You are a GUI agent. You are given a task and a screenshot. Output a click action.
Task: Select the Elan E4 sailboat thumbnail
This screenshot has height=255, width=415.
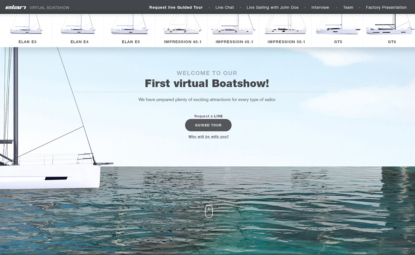[x=78, y=25]
